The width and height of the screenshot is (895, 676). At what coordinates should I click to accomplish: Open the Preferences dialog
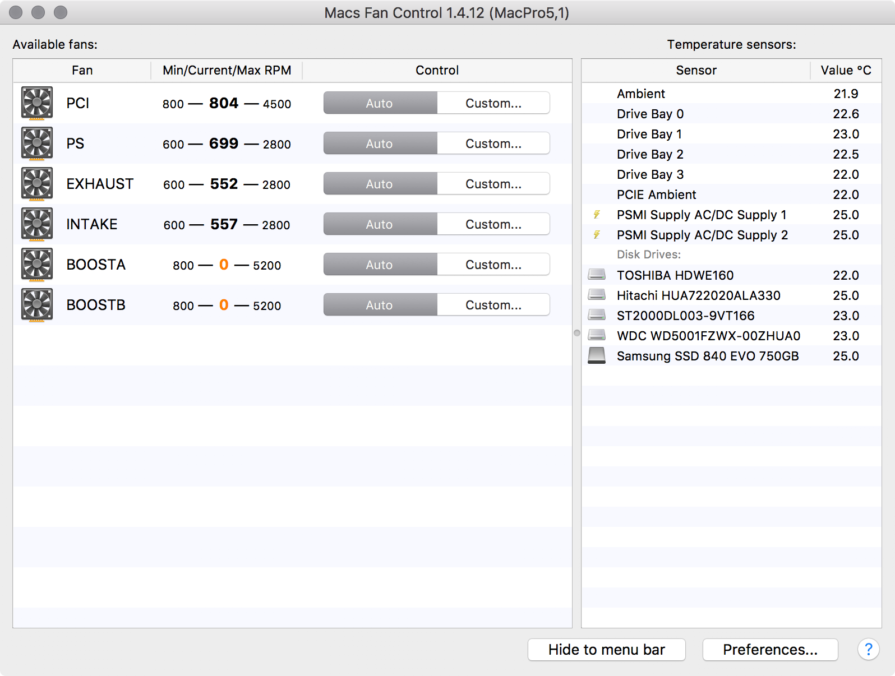pyautogui.click(x=771, y=650)
